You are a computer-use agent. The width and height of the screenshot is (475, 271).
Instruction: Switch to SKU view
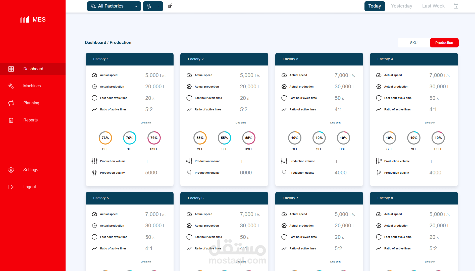point(413,43)
